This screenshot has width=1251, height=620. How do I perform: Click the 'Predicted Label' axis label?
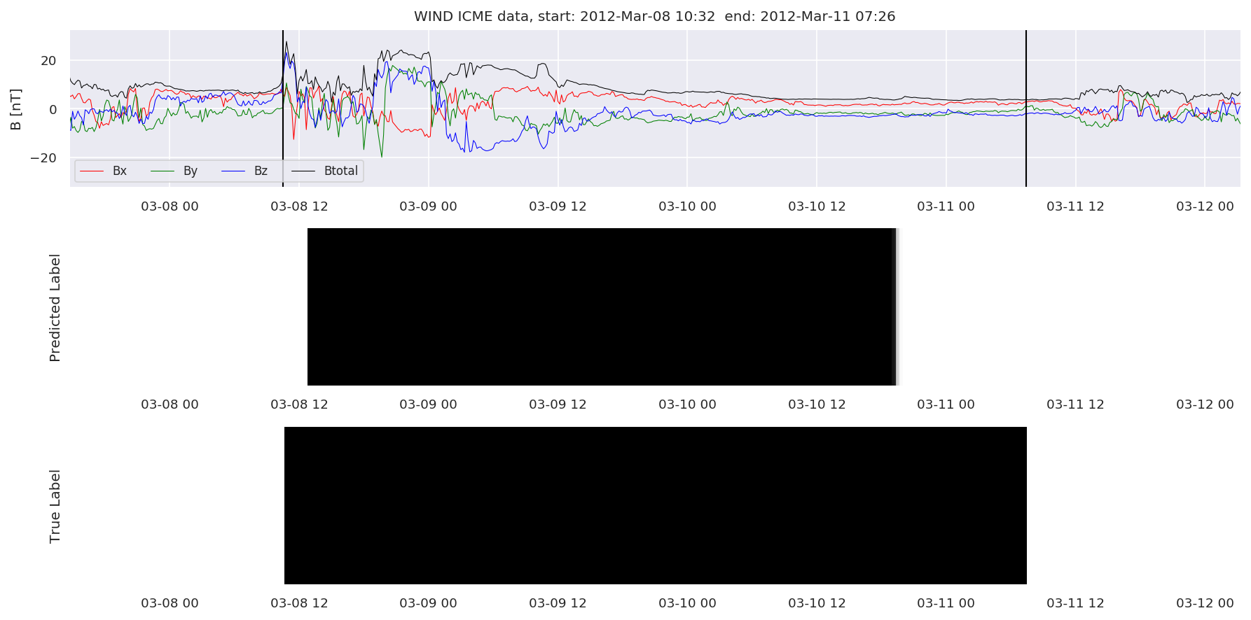tap(55, 308)
